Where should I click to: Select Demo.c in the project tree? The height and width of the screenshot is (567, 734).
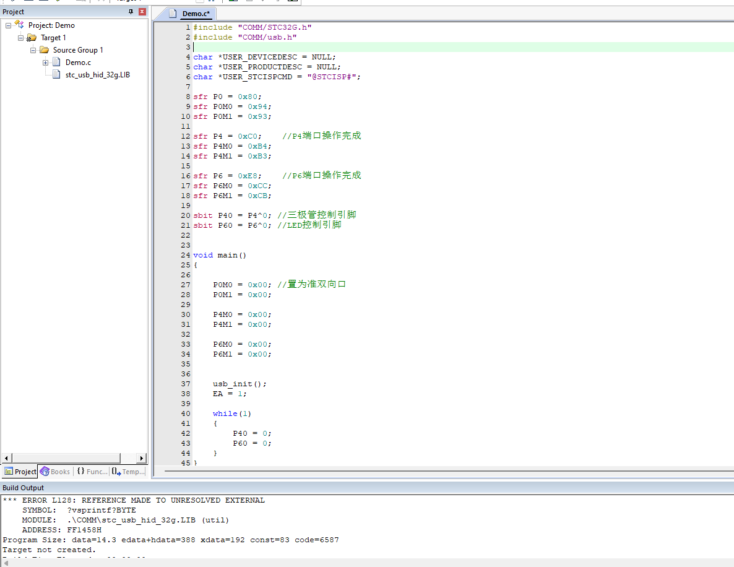[78, 63]
